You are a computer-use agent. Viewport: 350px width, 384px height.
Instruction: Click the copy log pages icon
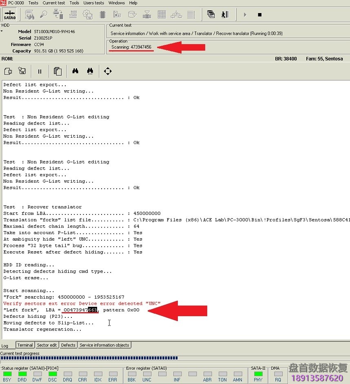58,71
